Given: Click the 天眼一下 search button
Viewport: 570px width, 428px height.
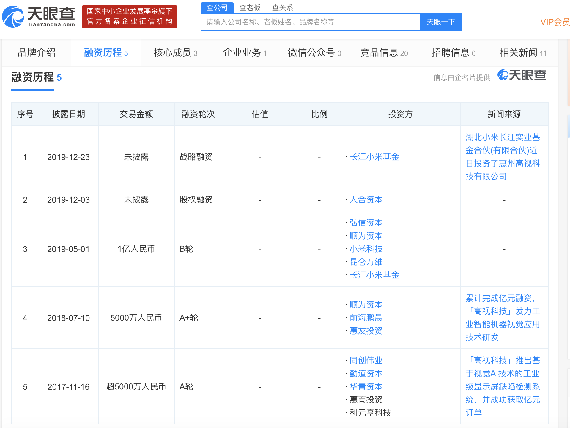Looking at the screenshot, I should (x=441, y=22).
